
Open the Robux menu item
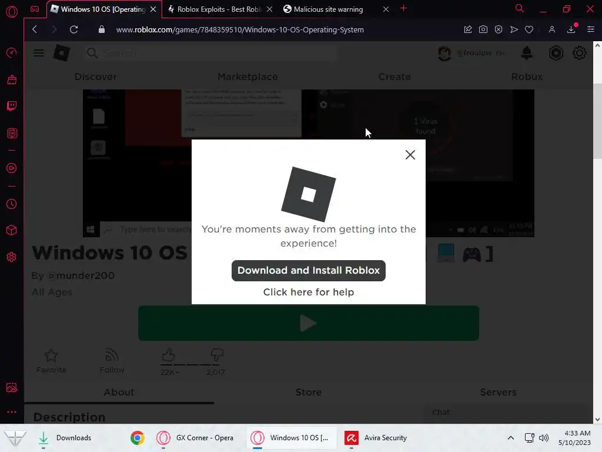[527, 77]
